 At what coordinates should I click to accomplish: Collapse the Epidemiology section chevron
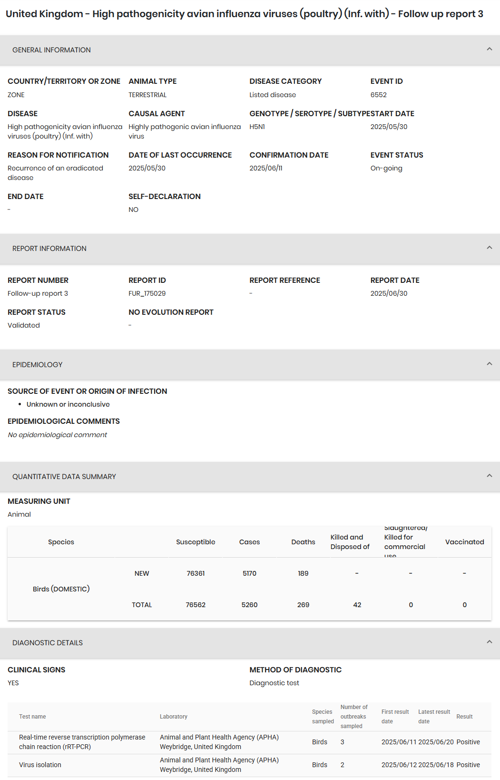coord(489,364)
